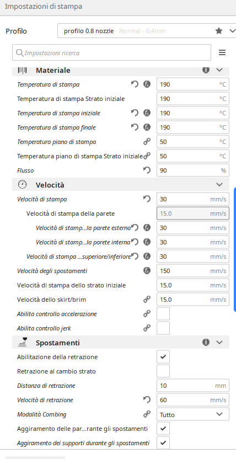Mark profile as favorite with star icon
Screen dimensions: 236x459
pyautogui.click(x=219, y=31)
